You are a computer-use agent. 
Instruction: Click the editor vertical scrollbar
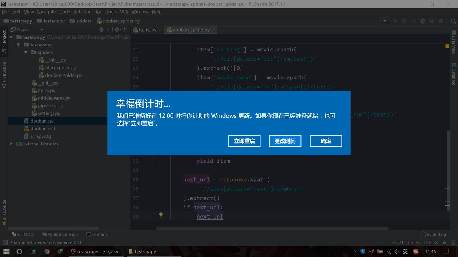[448, 170]
